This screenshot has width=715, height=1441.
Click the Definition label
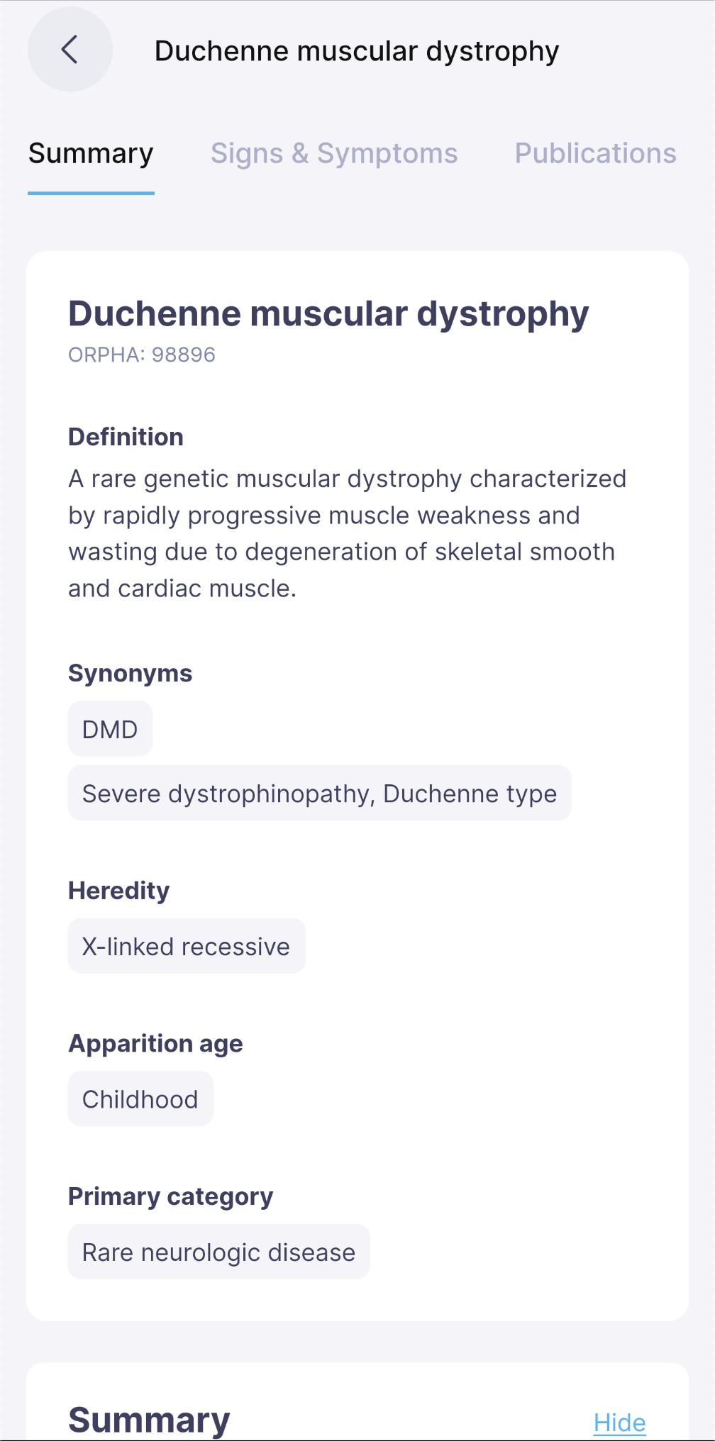point(126,437)
